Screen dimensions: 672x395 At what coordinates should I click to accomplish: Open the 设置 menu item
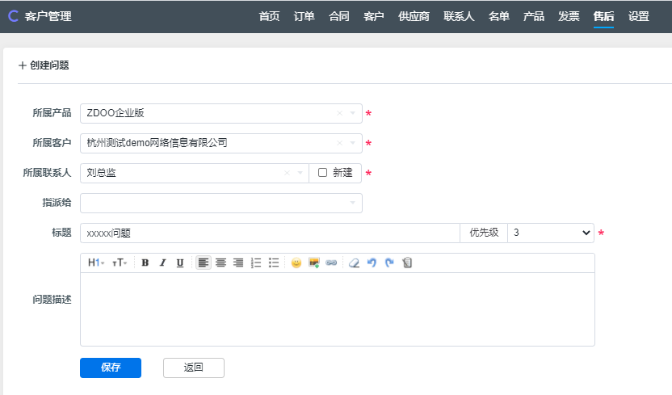[639, 16]
